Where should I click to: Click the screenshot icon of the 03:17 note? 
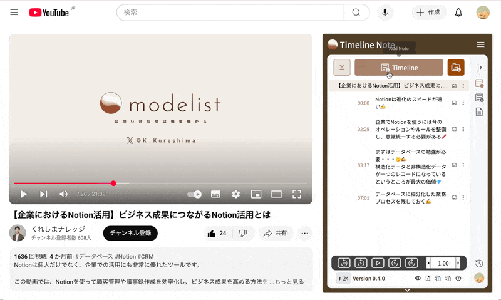[x=454, y=165]
